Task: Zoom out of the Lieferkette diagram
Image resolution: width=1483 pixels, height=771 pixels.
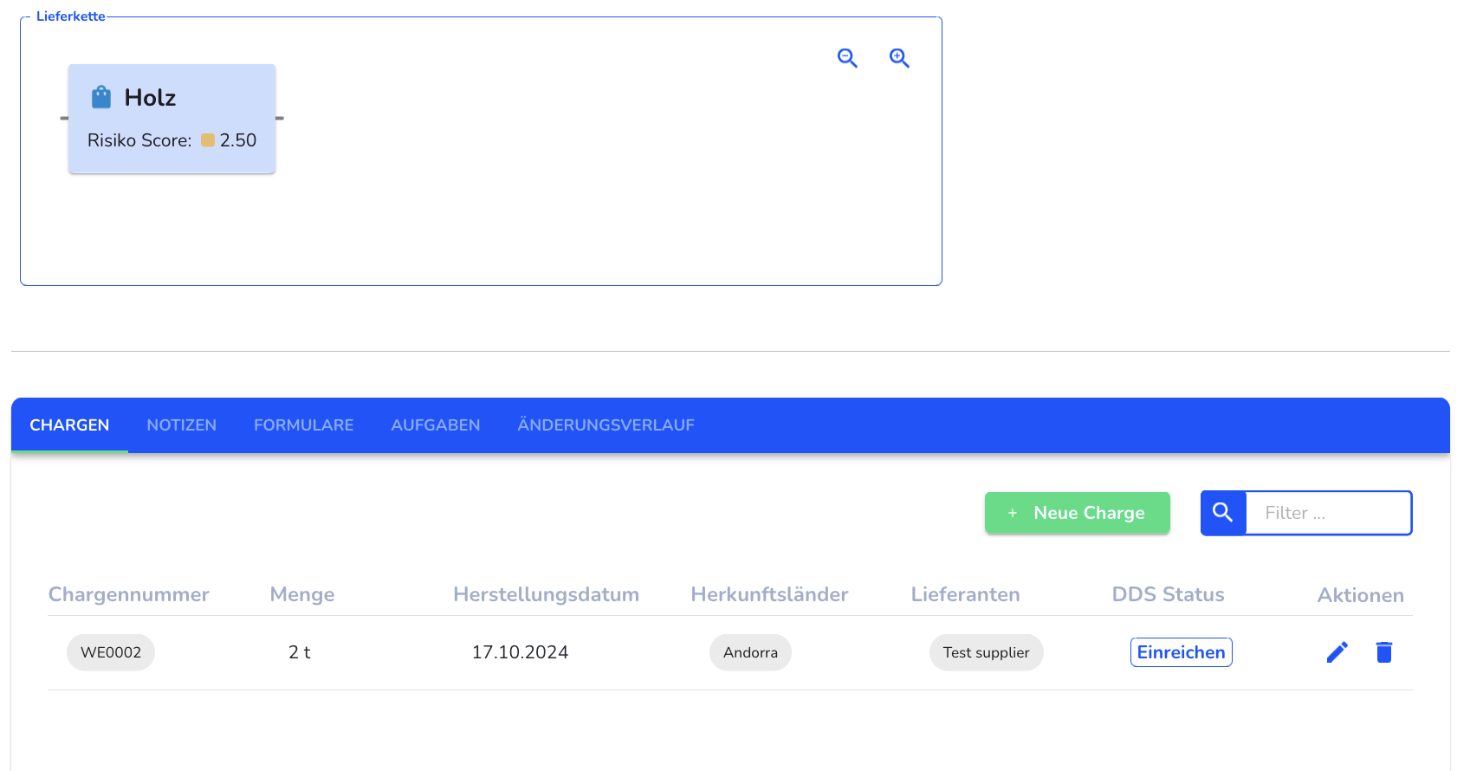Action: [x=847, y=58]
